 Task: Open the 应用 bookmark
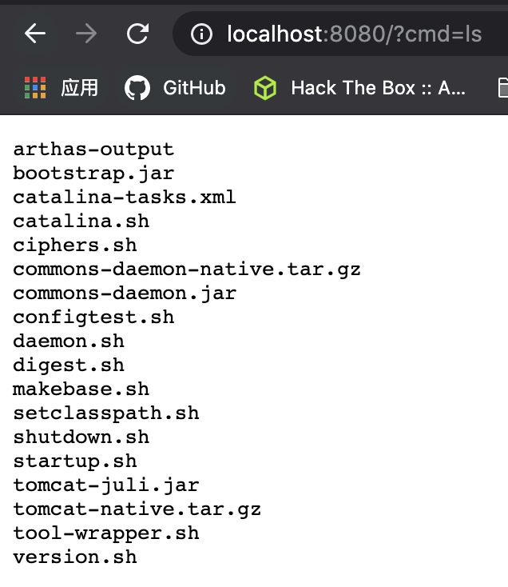coord(80,87)
